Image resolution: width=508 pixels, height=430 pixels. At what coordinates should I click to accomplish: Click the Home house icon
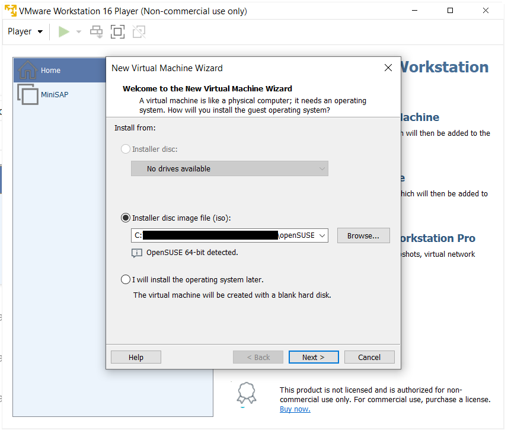coord(27,70)
